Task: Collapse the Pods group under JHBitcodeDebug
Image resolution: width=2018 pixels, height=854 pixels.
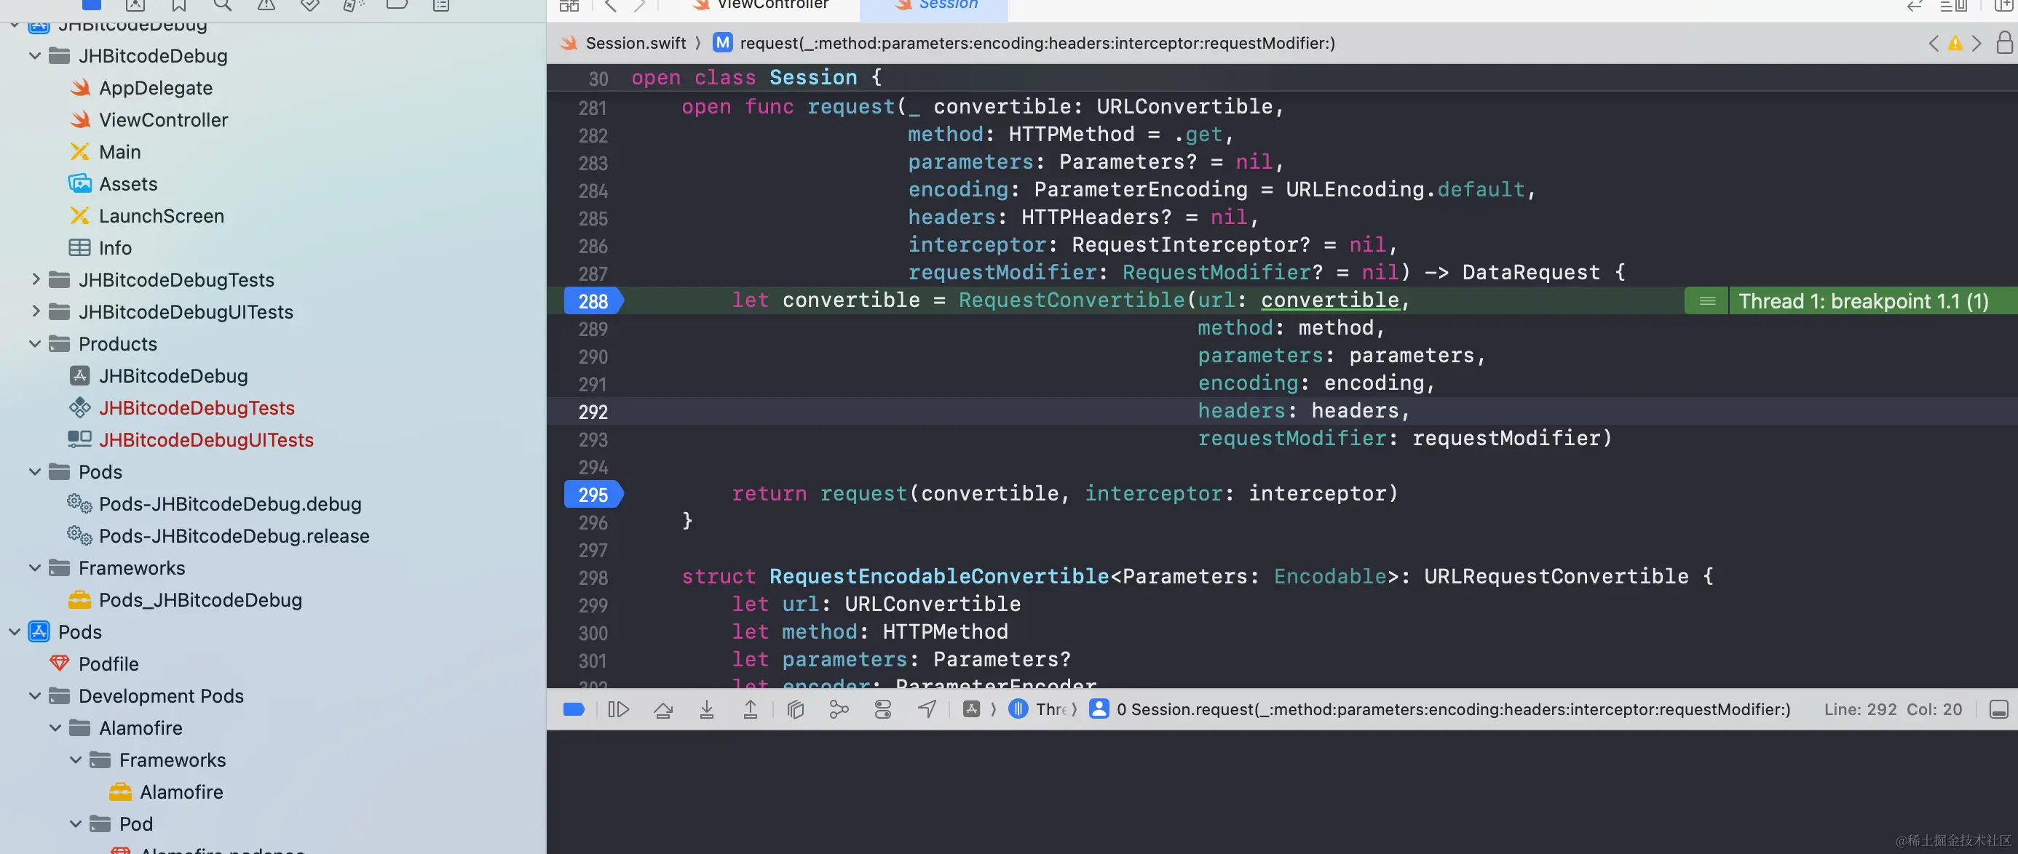Action: click(34, 472)
